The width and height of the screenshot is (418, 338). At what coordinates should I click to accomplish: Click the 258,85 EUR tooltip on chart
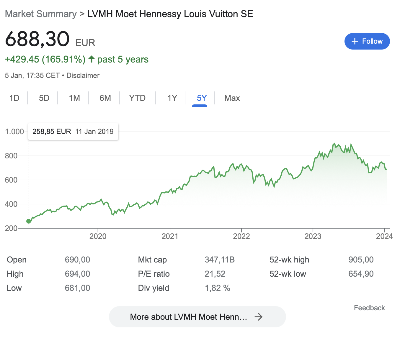pyautogui.click(x=73, y=132)
